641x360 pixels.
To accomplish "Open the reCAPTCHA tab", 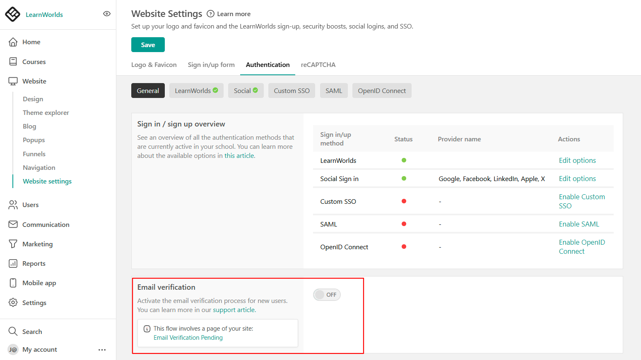I will tap(318, 65).
